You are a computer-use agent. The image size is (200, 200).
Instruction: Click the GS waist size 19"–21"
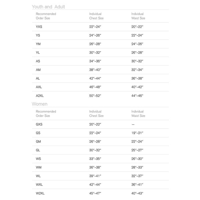click(x=137, y=133)
